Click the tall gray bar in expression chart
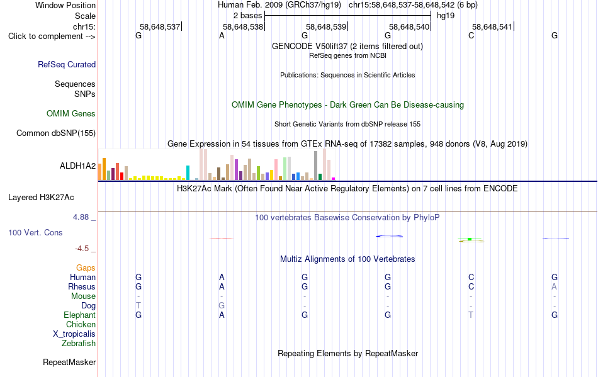Image resolution: width=598 pixels, height=377 pixels. [316, 166]
